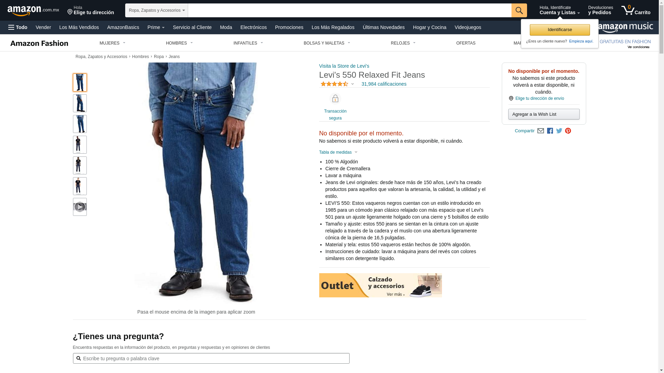Expand the Tabla de medidas chevron
The image size is (664, 373).
356,152
